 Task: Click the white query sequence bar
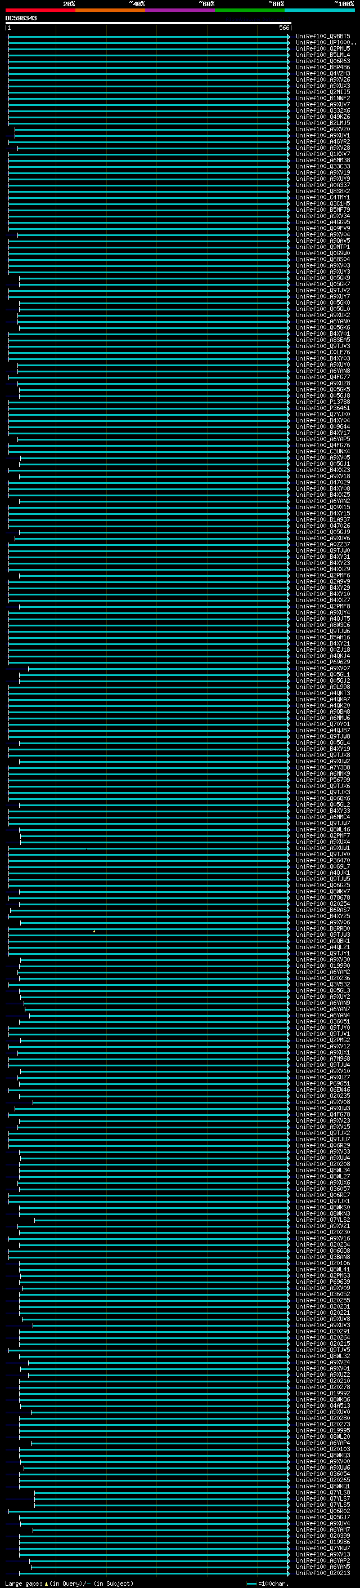(x=148, y=24)
